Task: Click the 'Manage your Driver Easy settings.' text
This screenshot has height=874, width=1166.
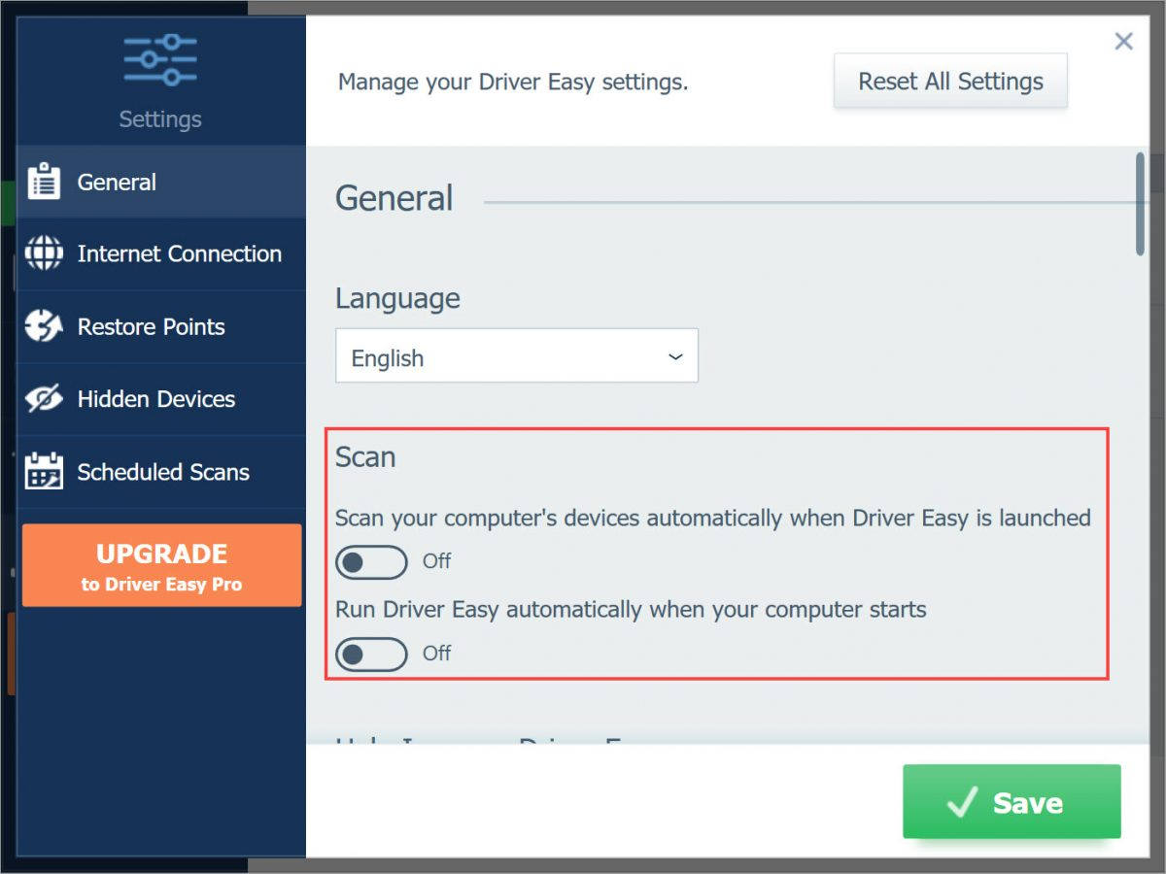Action: tap(513, 83)
